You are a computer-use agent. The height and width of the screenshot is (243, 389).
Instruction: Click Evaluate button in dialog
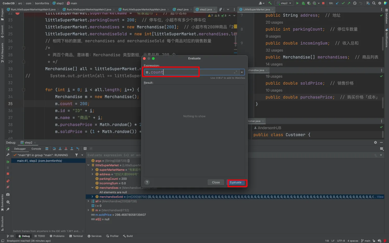(x=235, y=182)
